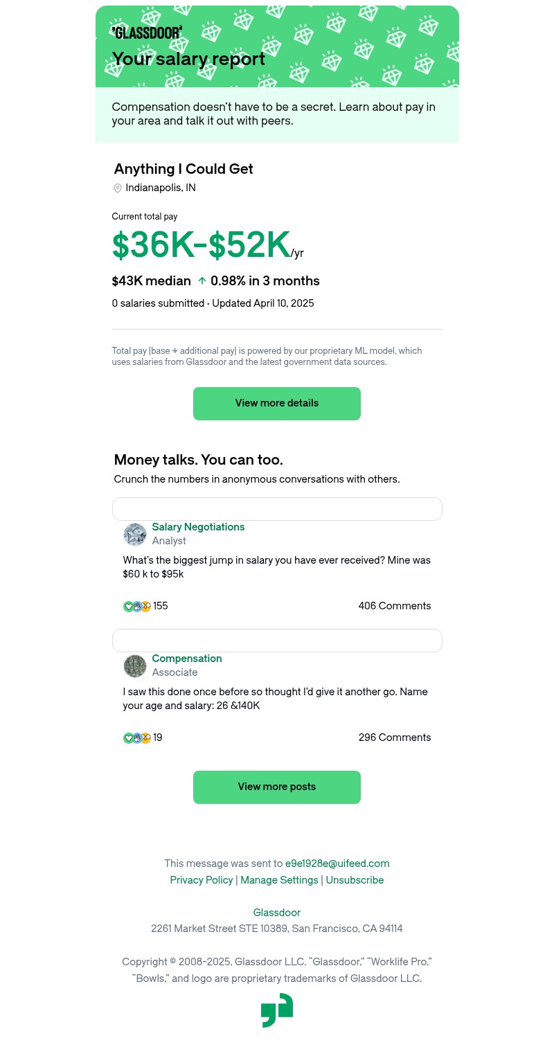Screen dimensions: 554x1056
Task: Click the Glassdoor logo in the green header
Action: (x=146, y=33)
